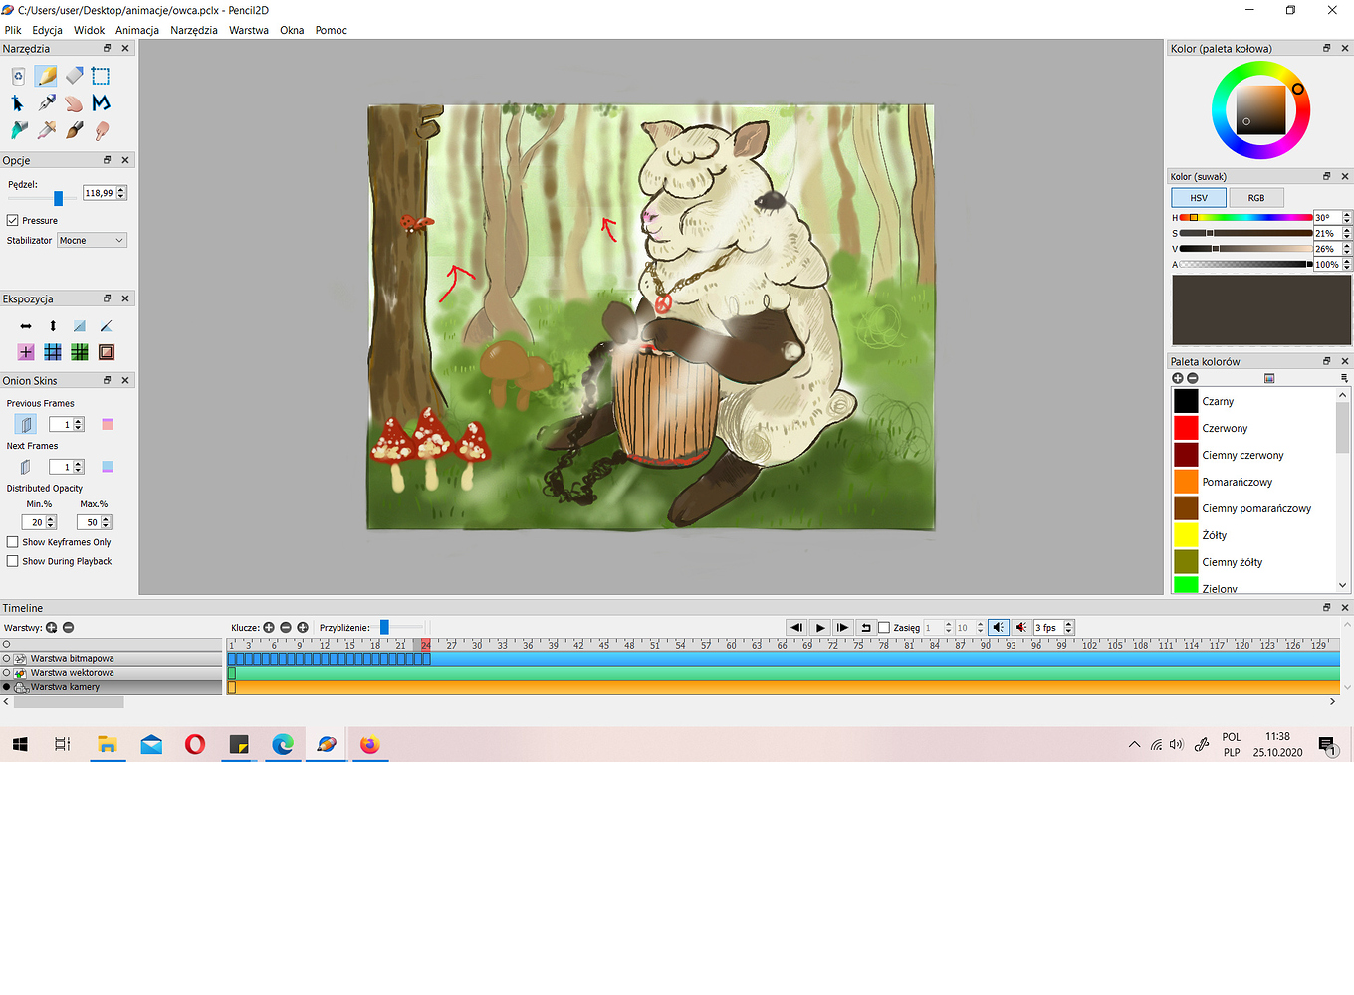Image resolution: width=1354 pixels, height=995 pixels.
Task: Select the Clear Frame trash tool
Action: coord(18,76)
